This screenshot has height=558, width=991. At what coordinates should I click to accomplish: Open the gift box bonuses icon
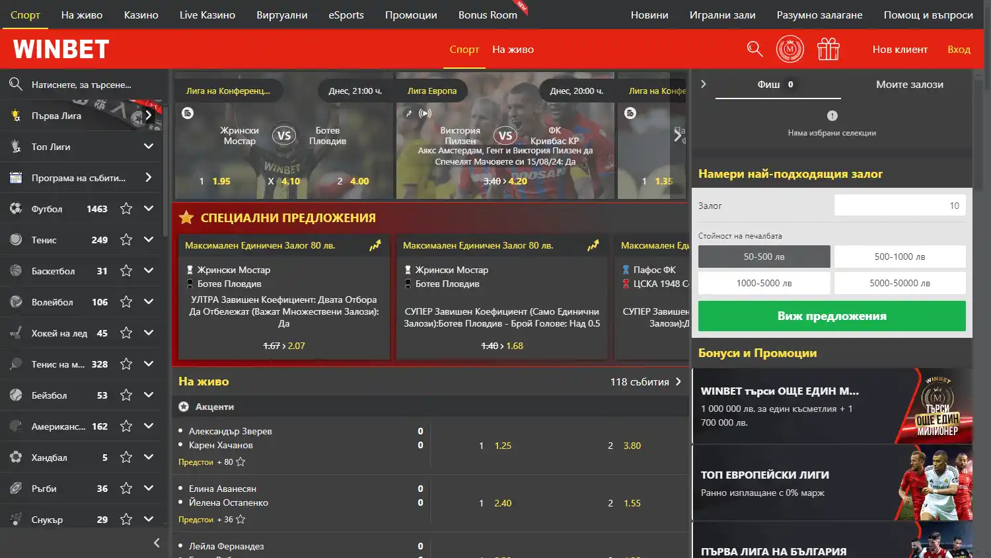tap(828, 49)
